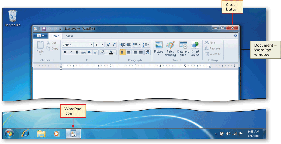This screenshot has height=144, width=281.
Task: Click the Show desktop button
Action: (264, 134)
